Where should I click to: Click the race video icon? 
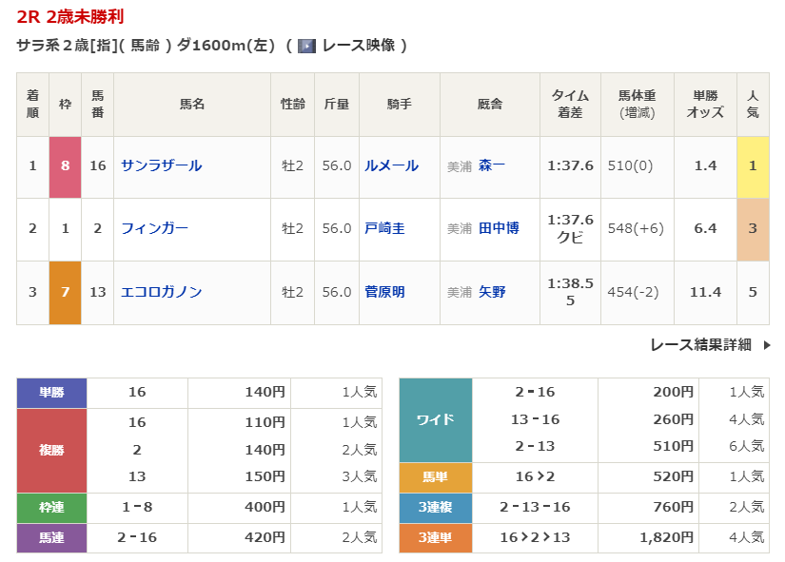(306, 46)
